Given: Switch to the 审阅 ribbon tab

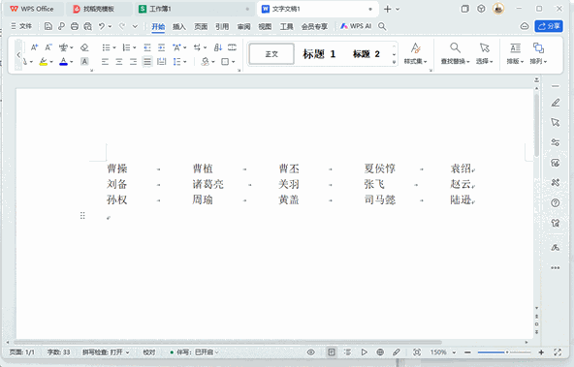Looking at the screenshot, I should click(x=243, y=26).
